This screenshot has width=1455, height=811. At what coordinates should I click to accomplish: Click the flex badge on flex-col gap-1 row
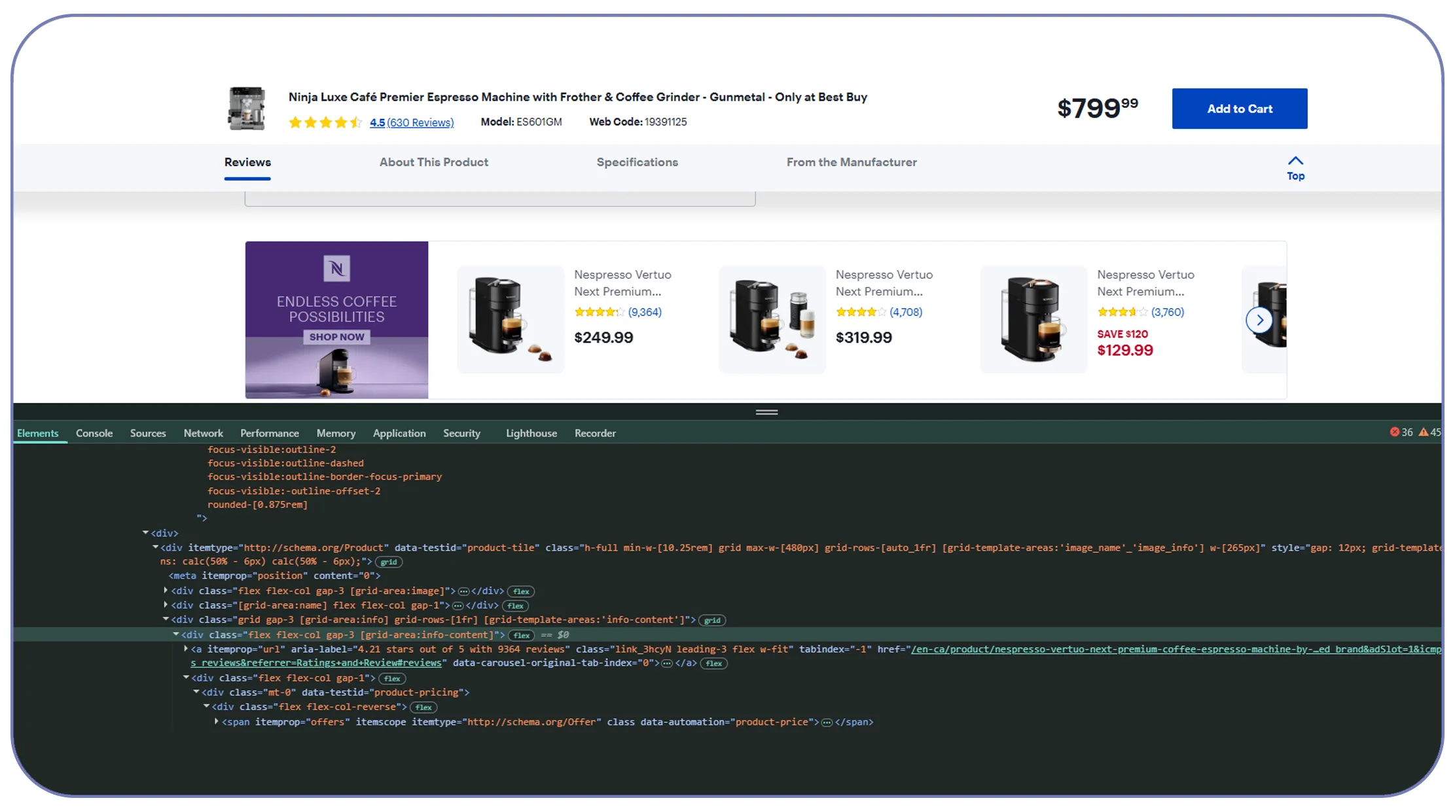pyautogui.click(x=392, y=678)
